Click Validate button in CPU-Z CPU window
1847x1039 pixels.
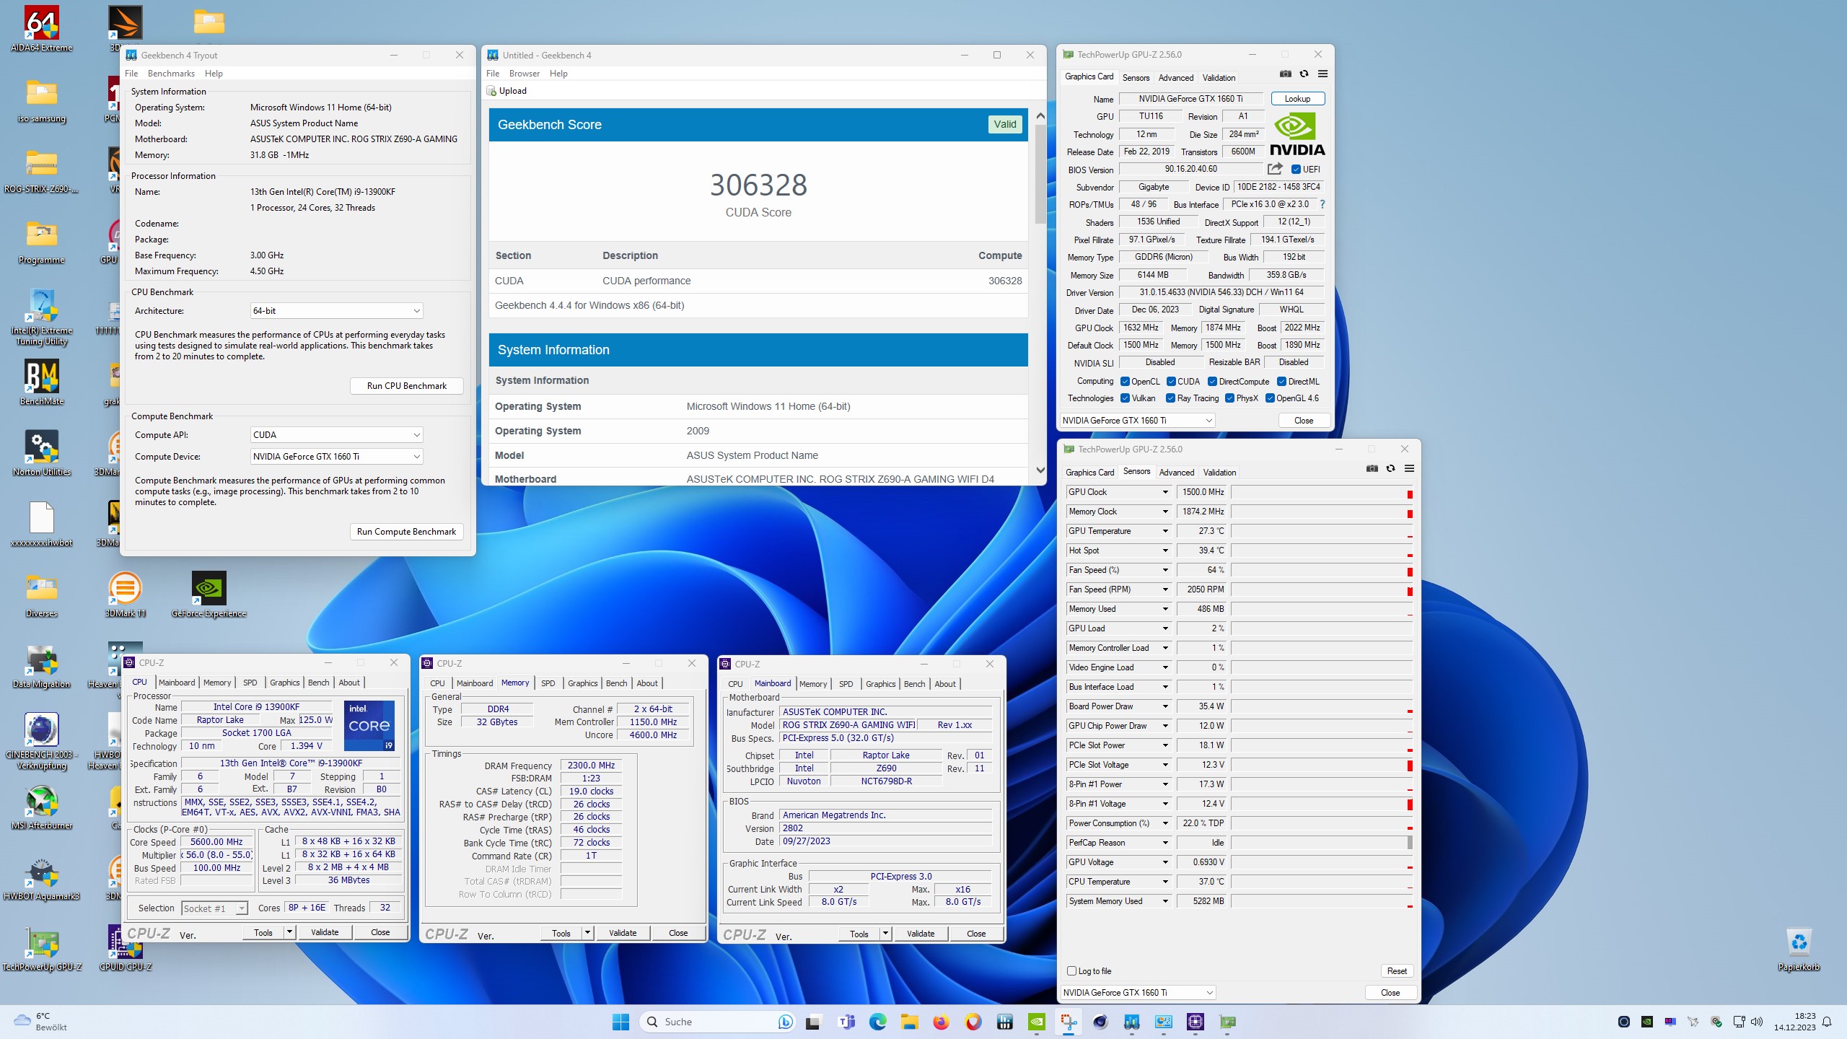(325, 932)
